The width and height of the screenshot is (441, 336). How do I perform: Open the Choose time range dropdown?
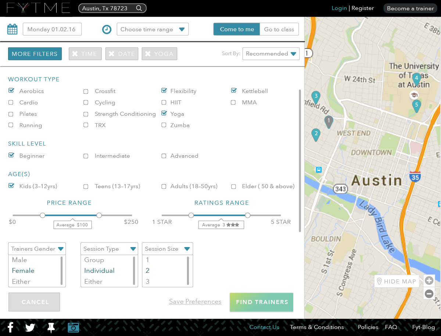(153, 29)
